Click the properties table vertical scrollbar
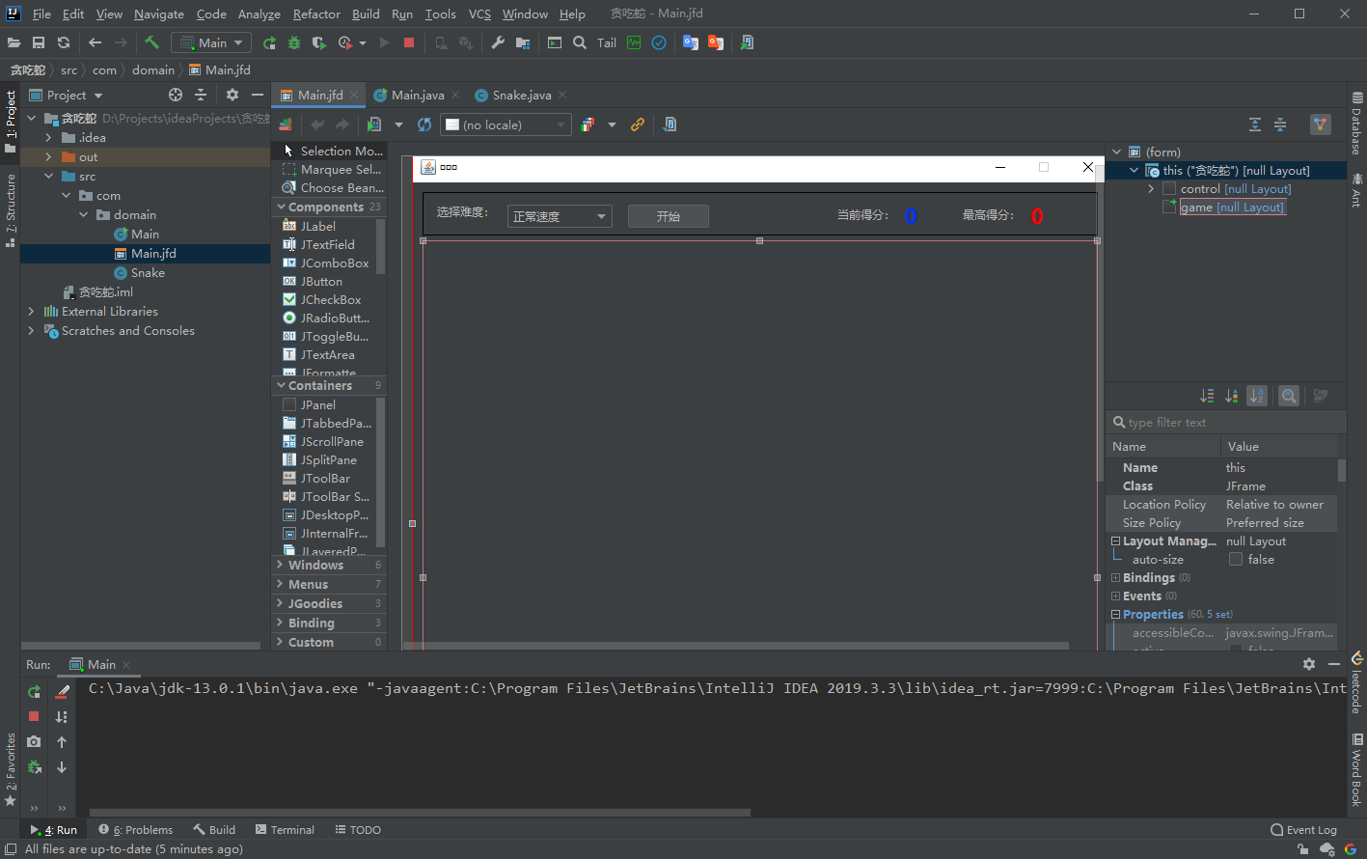1367x859 pixels. [x=1342, y=470]
